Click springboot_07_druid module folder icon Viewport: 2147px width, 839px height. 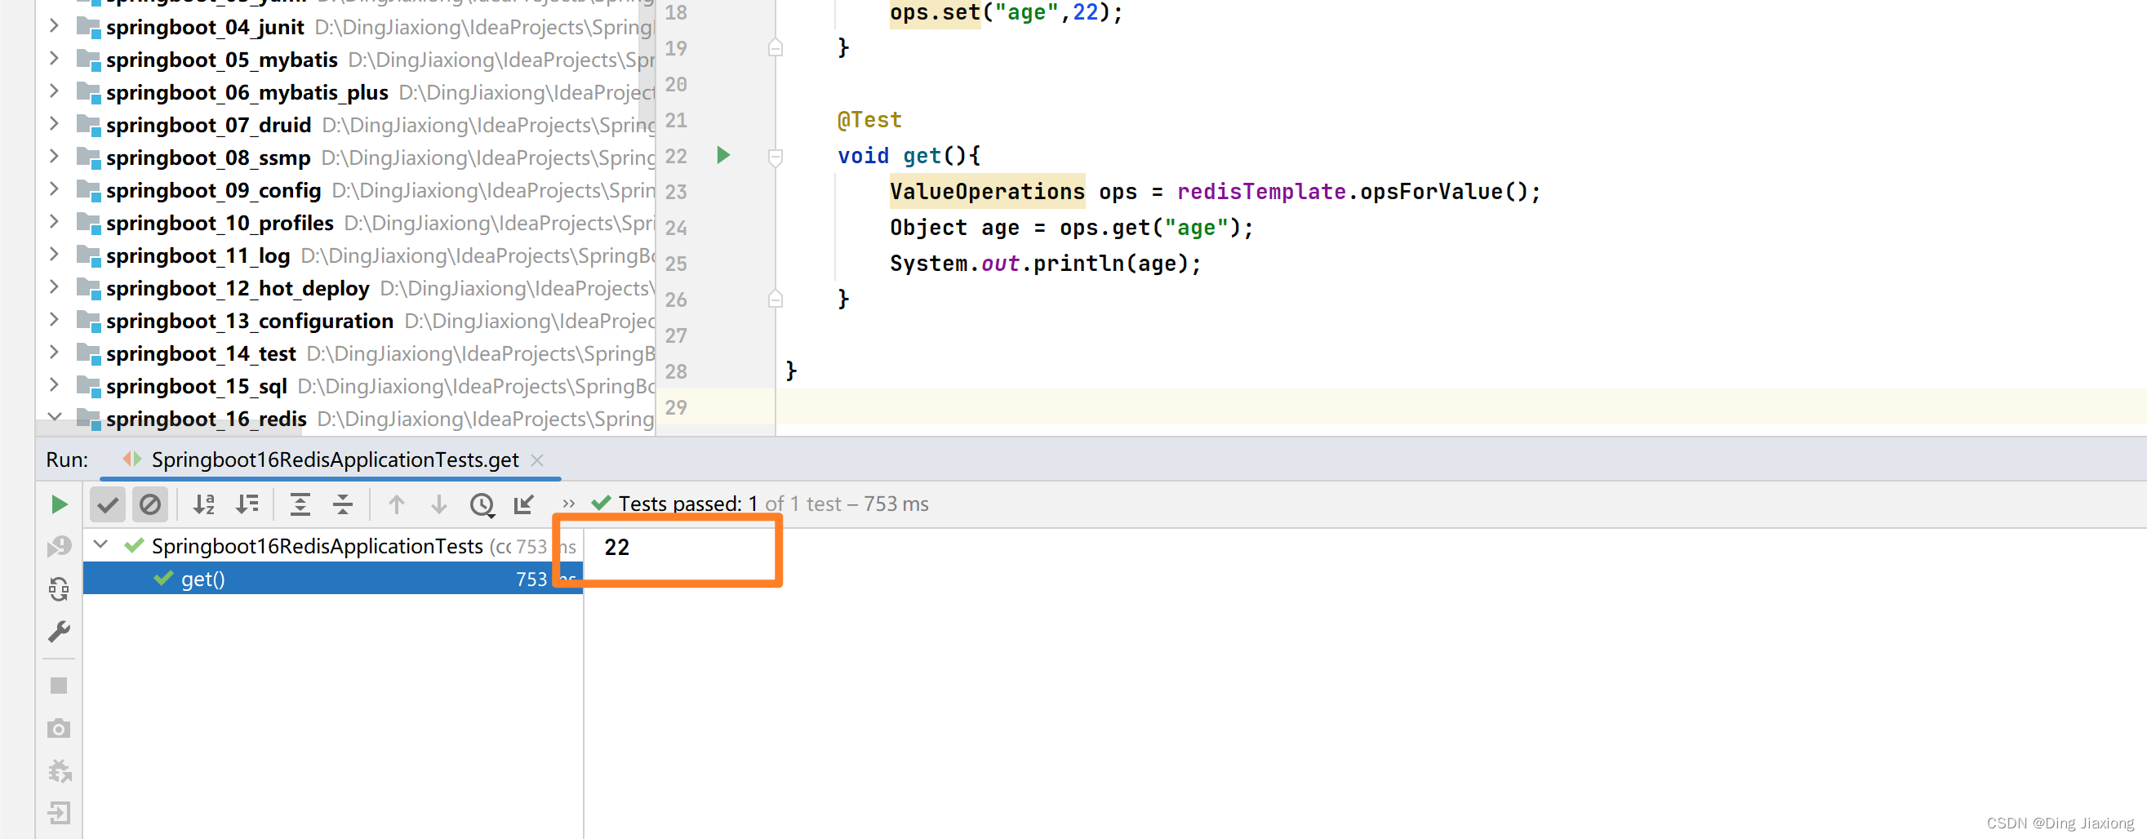coord(88,125)
